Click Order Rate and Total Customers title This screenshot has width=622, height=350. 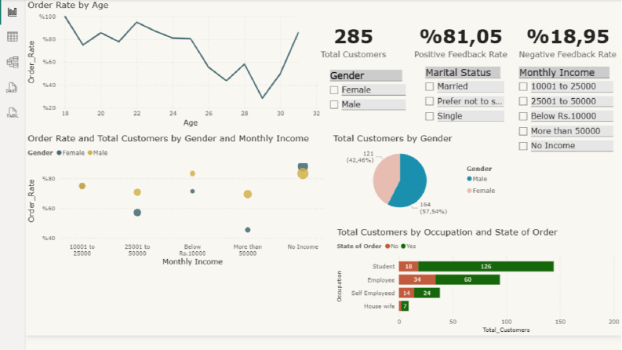point(168,138)
